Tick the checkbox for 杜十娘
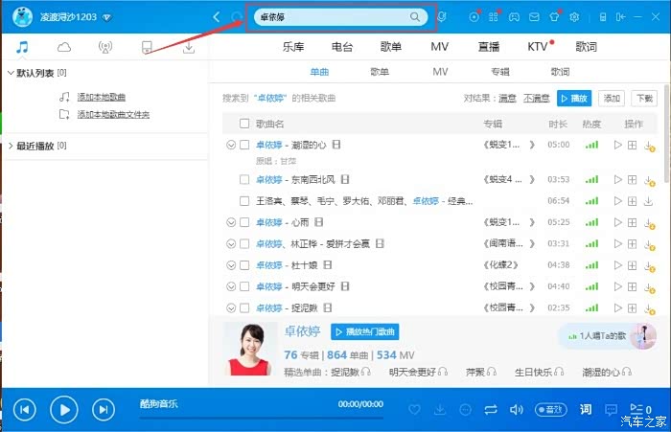This screenshot has width=671, height=432. (244, 265)
